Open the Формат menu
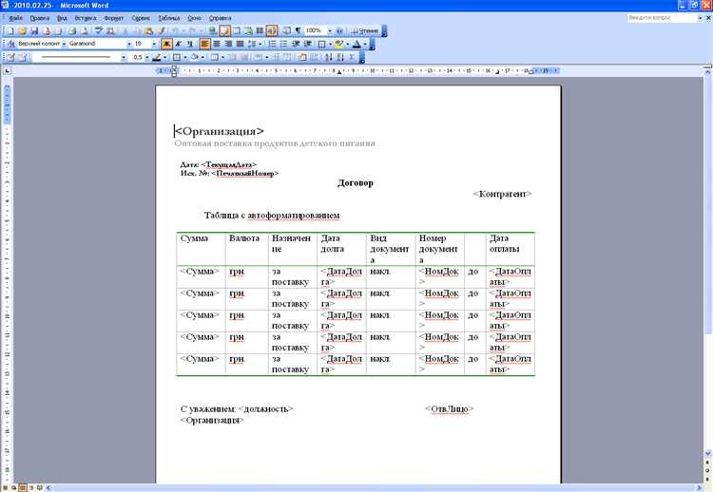713x492 pixels. click(113, 18)
